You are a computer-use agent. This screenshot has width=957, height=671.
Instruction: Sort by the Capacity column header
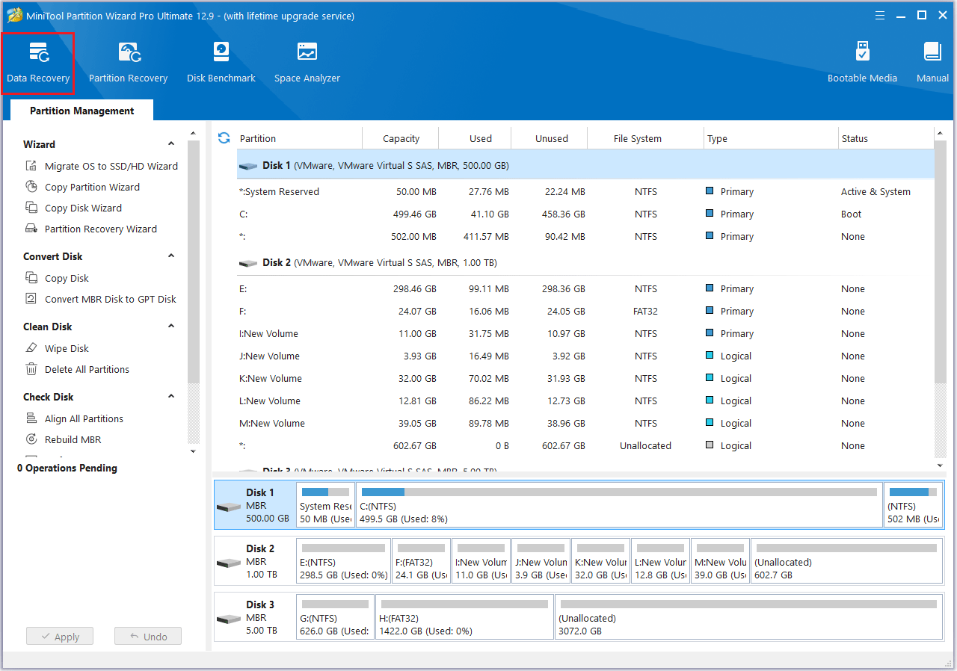[x=401, y=139]
